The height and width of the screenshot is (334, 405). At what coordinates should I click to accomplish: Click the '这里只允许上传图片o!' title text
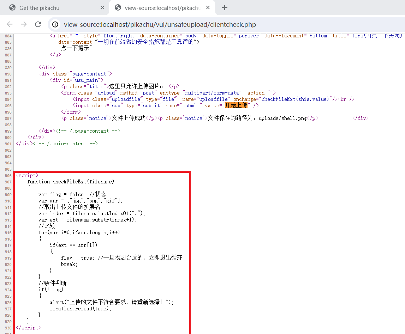point(137,86)
